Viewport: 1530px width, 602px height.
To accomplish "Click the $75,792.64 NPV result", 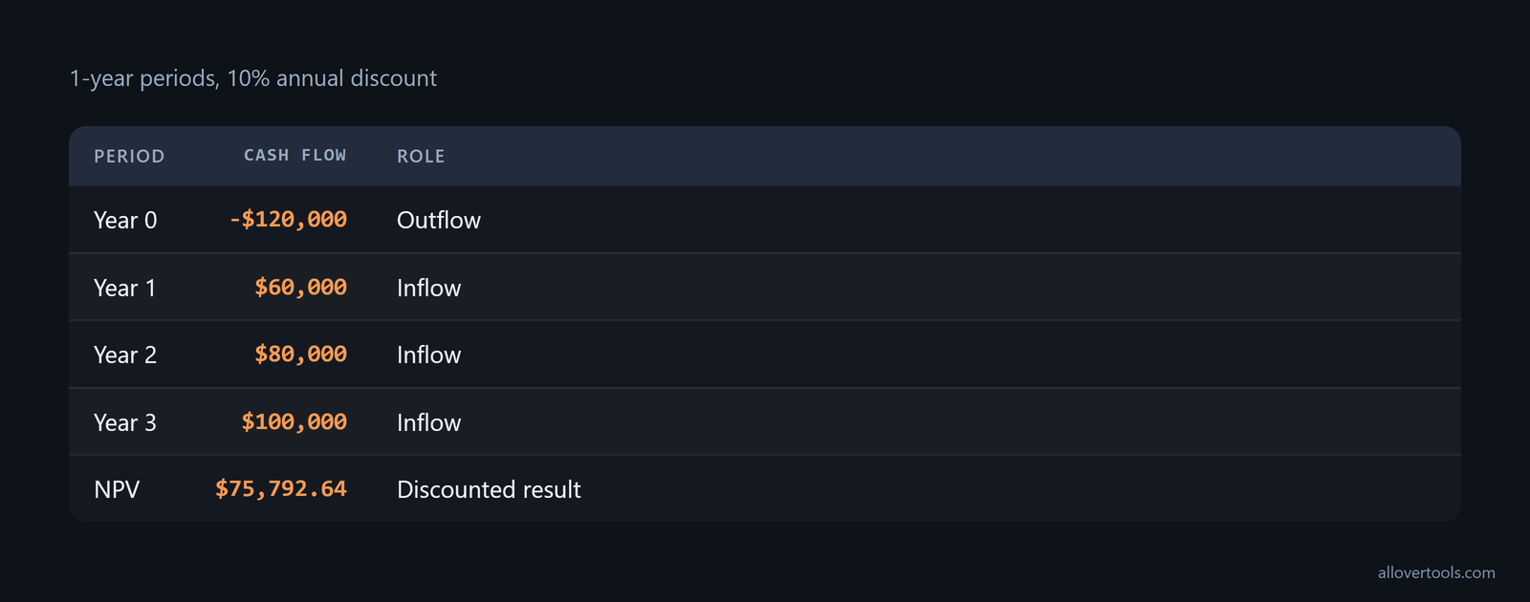I will [x=281, y=488].
